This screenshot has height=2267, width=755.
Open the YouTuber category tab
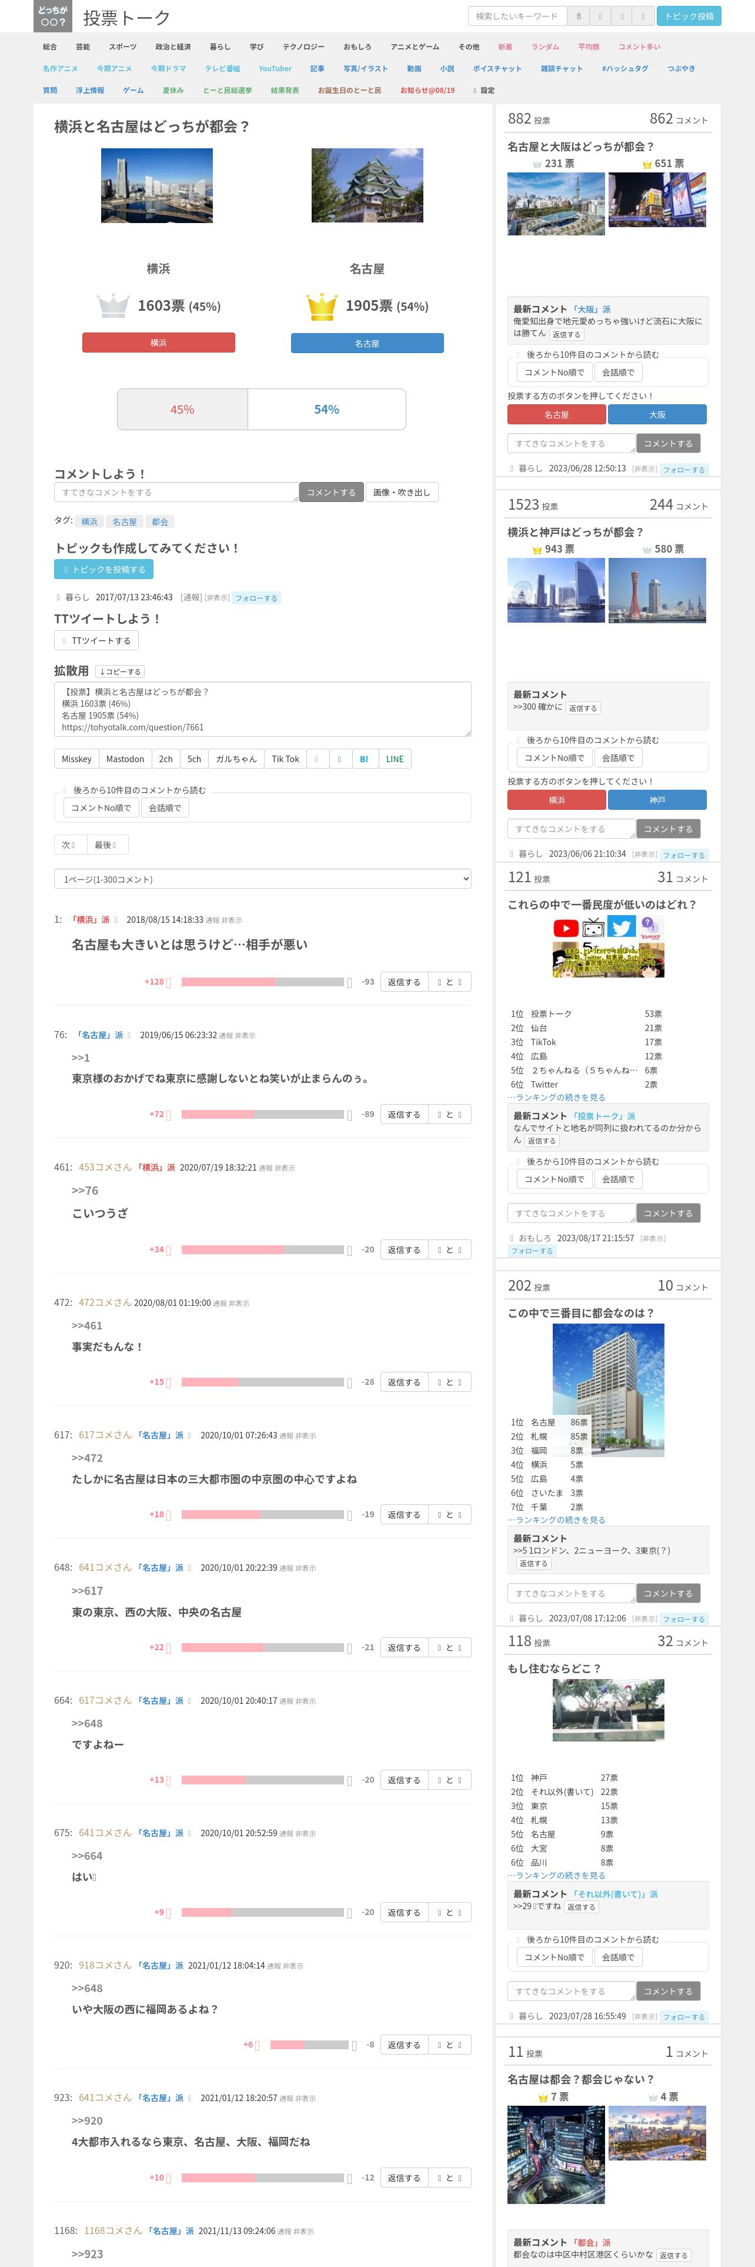point(275,68)
